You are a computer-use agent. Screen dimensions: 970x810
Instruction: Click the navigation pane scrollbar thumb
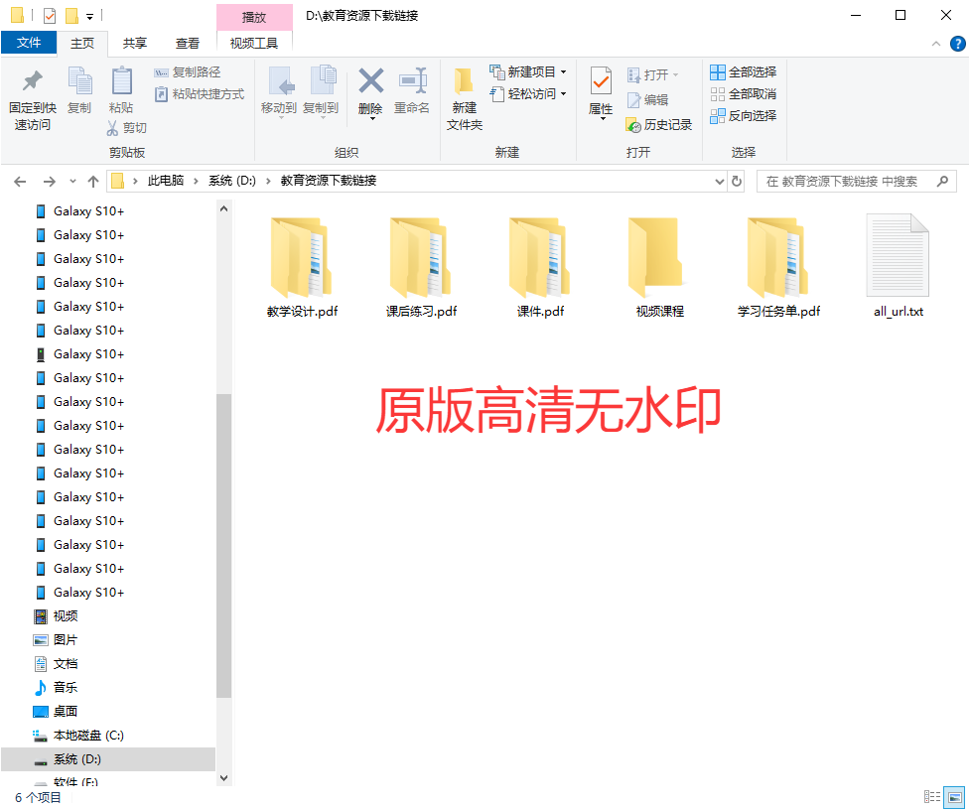tap(224, 546)
